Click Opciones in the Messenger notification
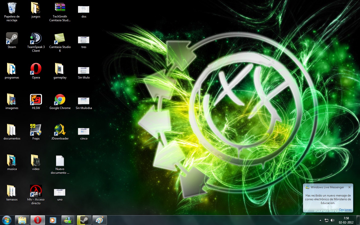360x225 pixels. coord(345,210)
